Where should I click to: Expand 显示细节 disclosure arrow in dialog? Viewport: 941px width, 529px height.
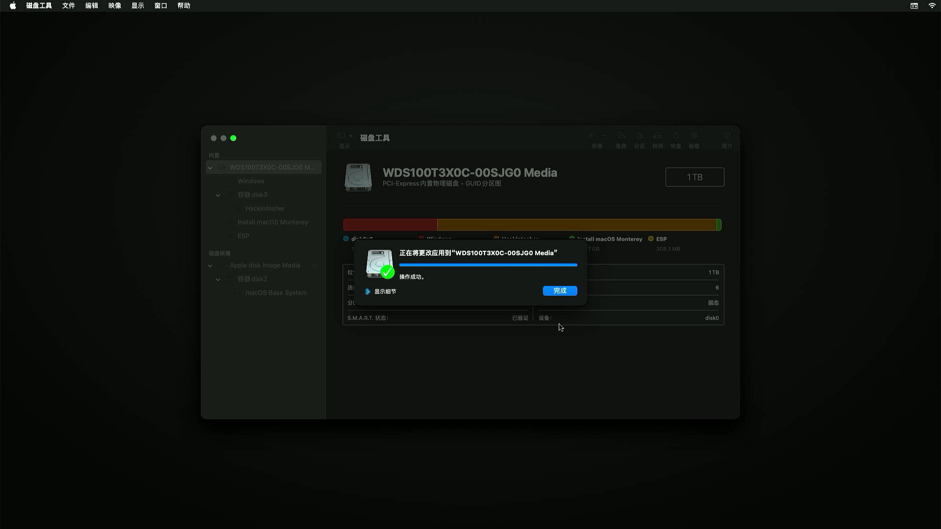click(x=368, y=291)
